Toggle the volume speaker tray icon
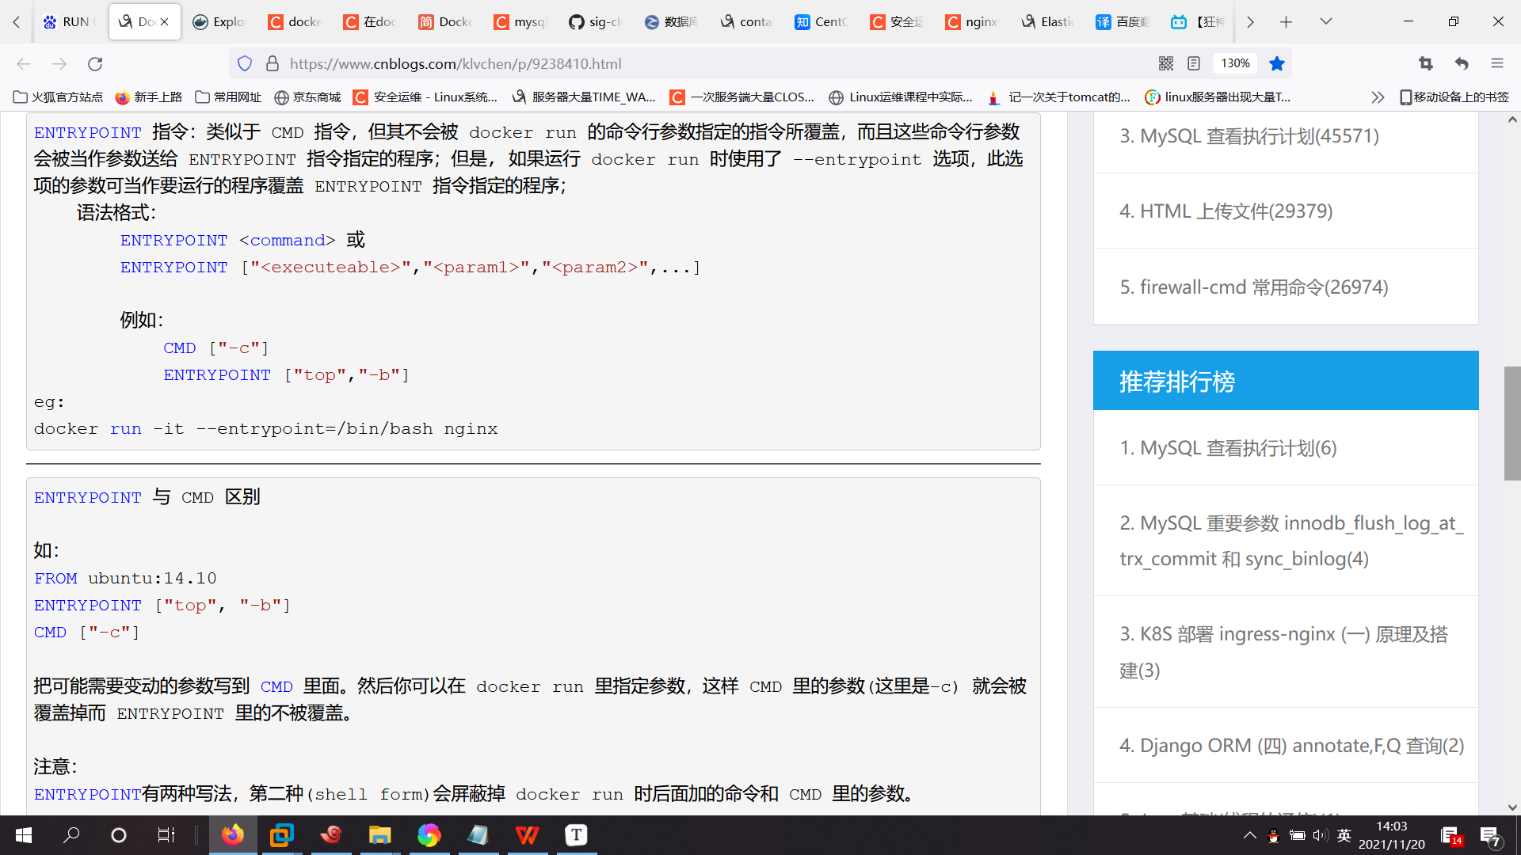 [x=1319, y=835]
